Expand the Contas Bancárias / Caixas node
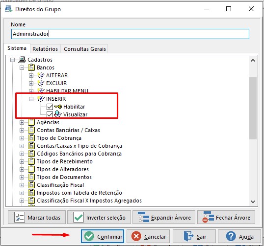This screenshot has height=246, width=264. click(x=22, y=131)
